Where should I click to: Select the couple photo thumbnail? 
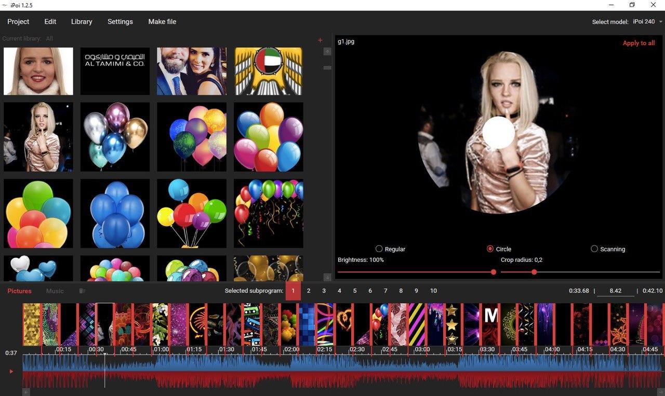coord(192,71)
